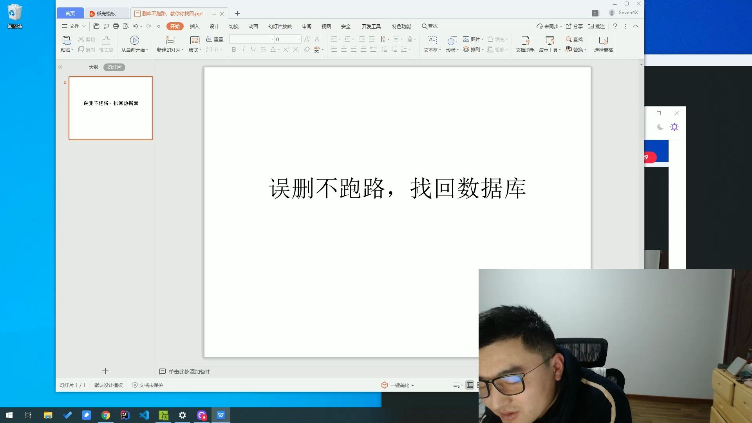Screen dimensions: 752x423
Task: Click the Save icon in quick toolbar
Action: [x=96, y=26]
